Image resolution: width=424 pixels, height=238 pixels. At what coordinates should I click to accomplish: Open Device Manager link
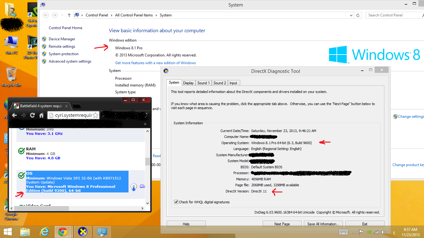(62, 39)
